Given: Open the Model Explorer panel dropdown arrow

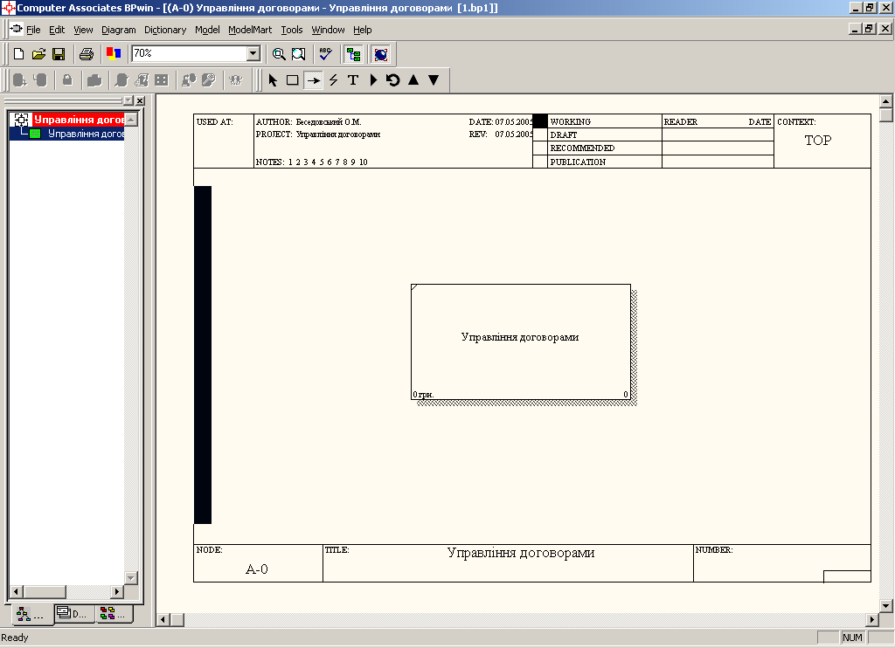Looking at the screenshot, I should tap(128, 100).
